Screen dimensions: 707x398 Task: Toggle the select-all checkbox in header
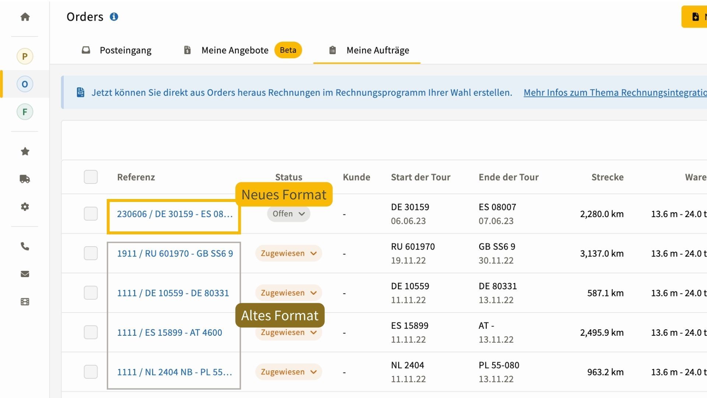[x=91, y=177]
